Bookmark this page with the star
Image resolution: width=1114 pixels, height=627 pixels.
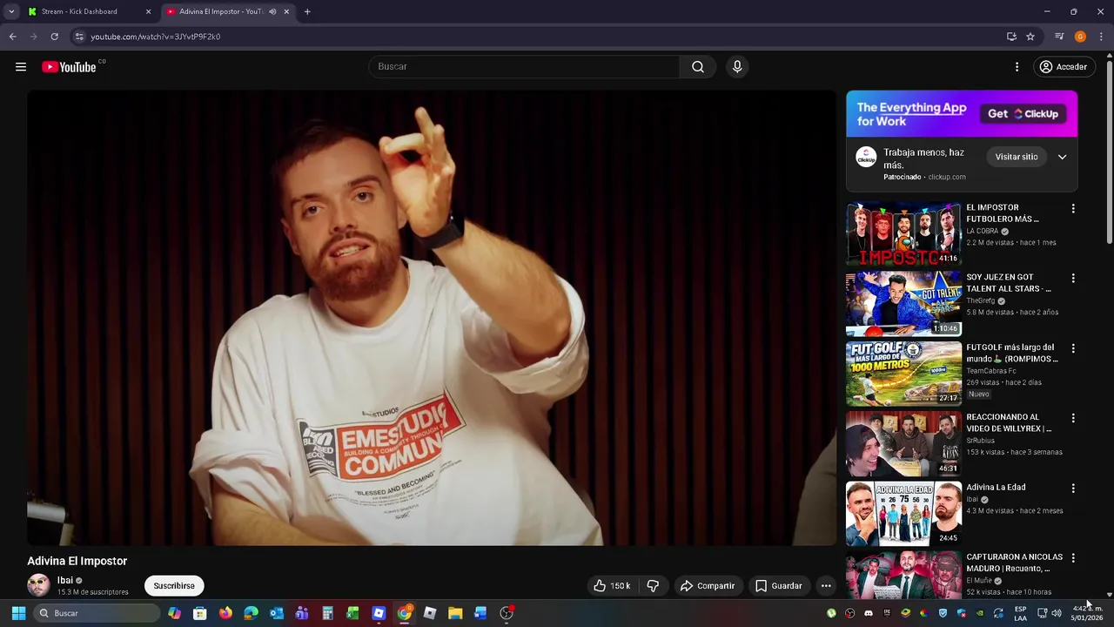tap(1030, 37)
